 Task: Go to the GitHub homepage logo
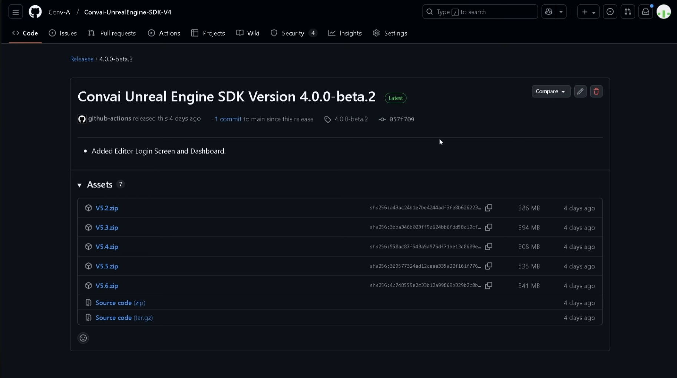click(x=35, y=12)
